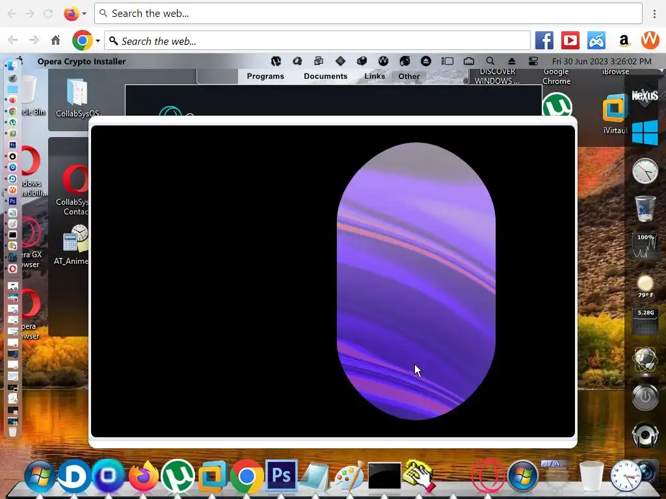This screenshot has width=666, height=499.
Task: Switch to the Other tab
Action: coord(409,77)
